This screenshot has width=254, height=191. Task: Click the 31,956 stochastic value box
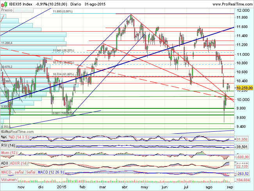click(x=242, y=140)
